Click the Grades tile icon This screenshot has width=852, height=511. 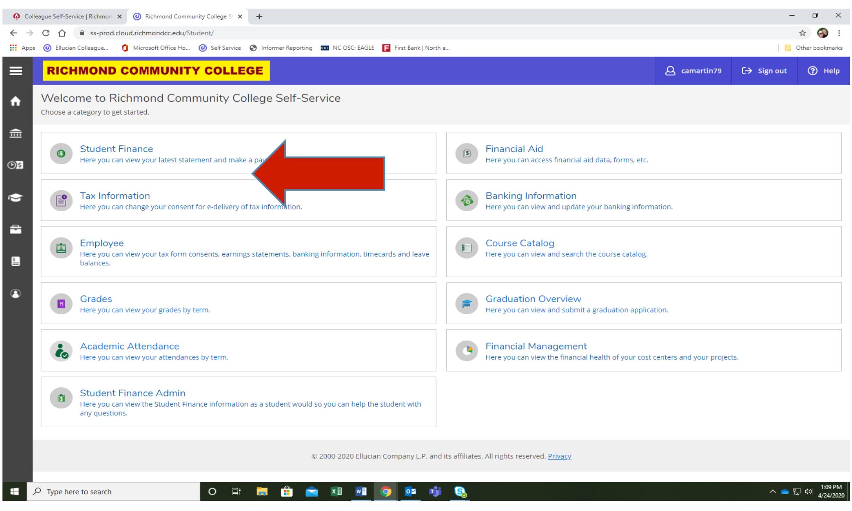coord(61,304)
